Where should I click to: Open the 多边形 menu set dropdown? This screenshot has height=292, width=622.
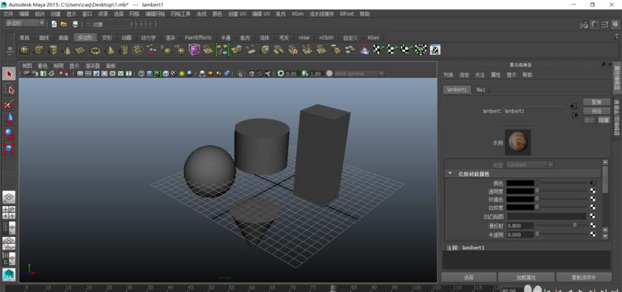(x=25, y=23)
